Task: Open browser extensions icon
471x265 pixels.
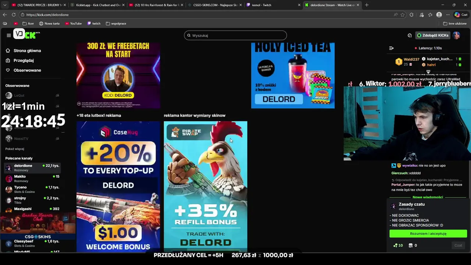Action: pyautogui.click(x=411, y=15)
